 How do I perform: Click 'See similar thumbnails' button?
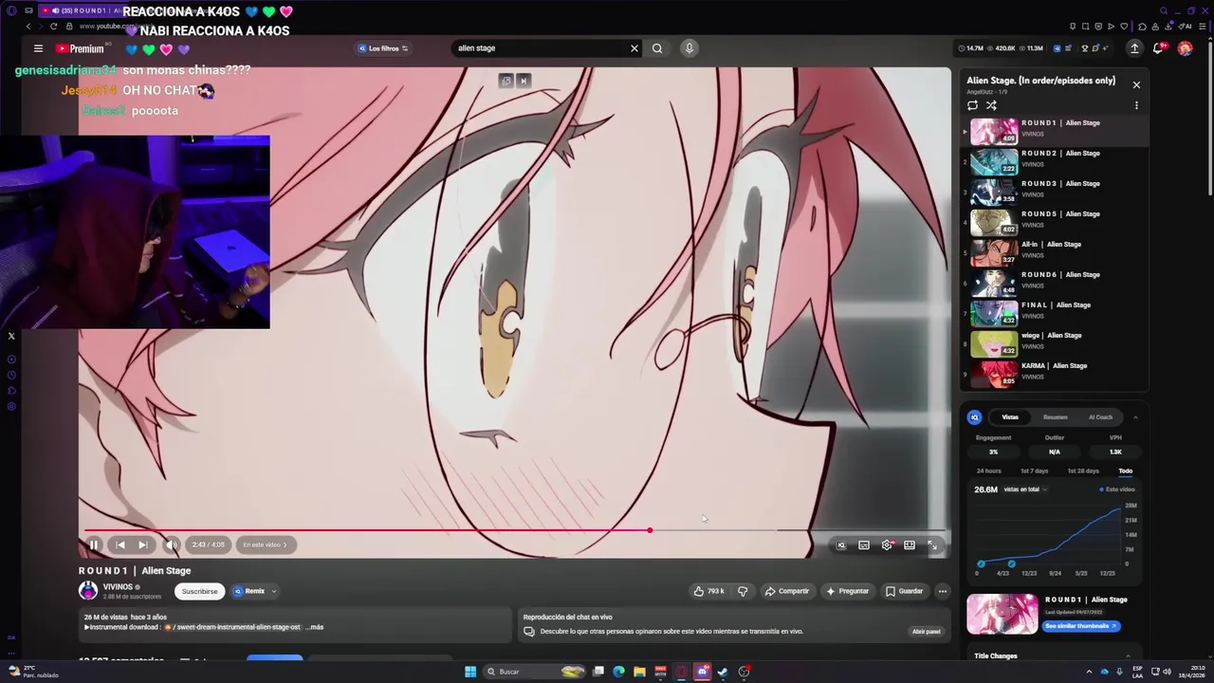[x=1082, y=626]
